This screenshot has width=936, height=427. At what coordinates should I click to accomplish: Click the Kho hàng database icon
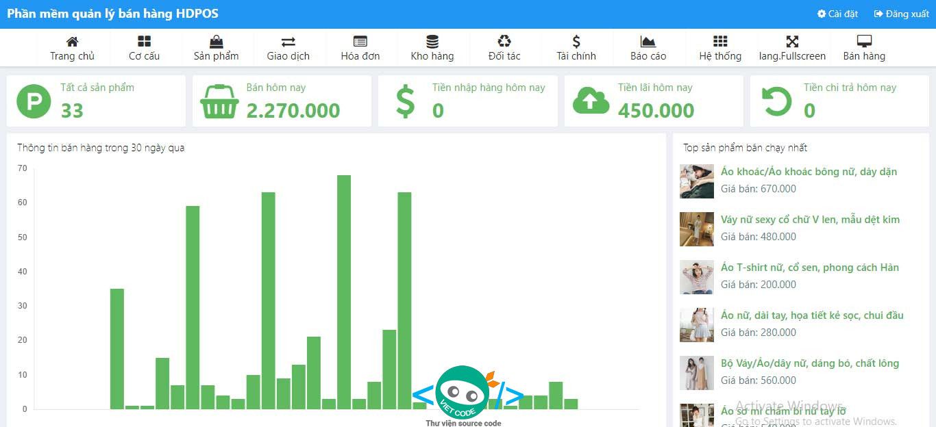(x=432, y=42)
